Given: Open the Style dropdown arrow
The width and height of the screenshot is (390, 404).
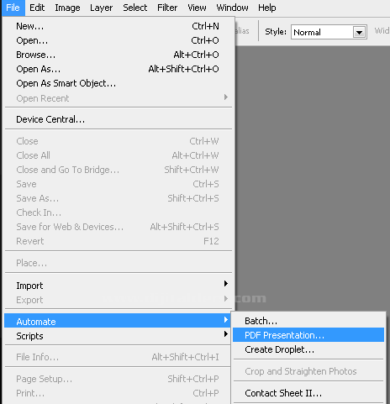Looking at the screenshot, I should pos(359,32).
